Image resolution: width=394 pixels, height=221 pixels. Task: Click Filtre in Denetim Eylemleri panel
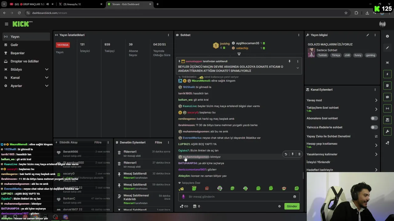[158, 142]
